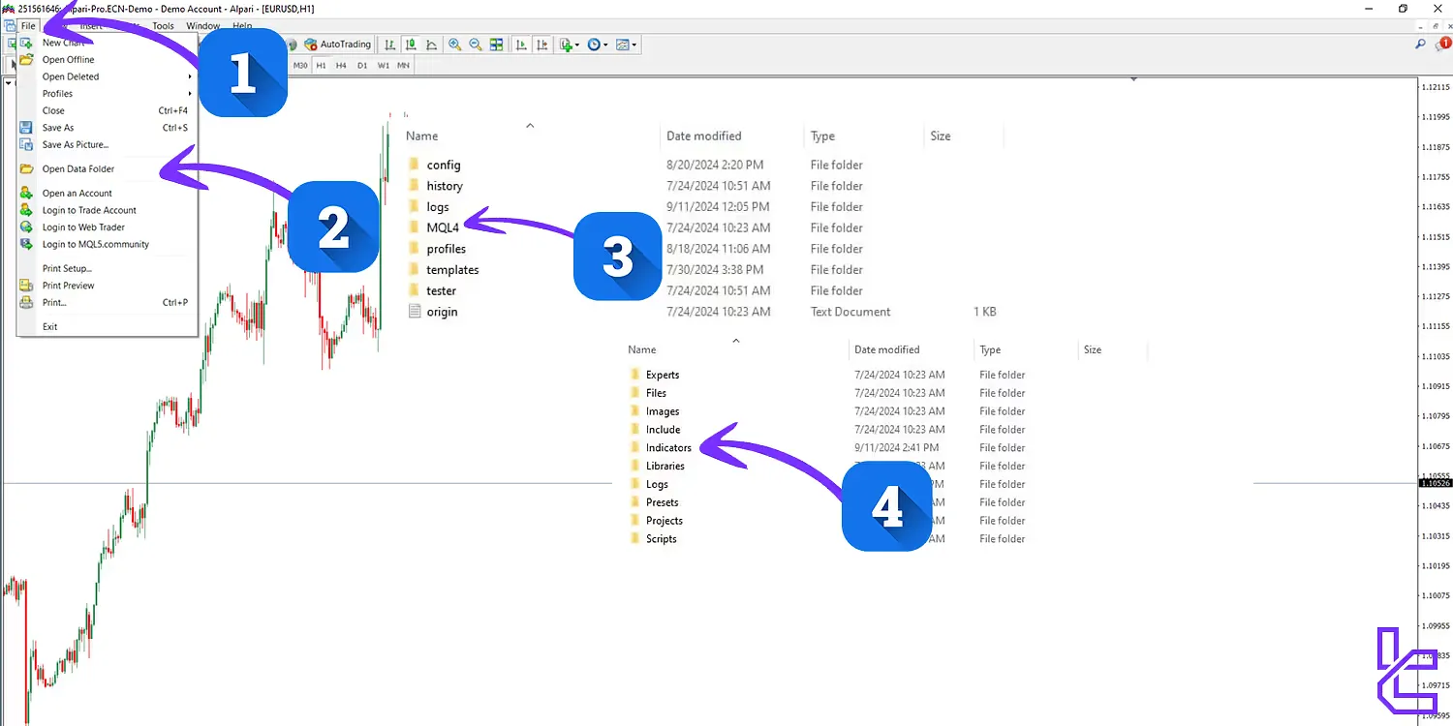Screen dimensions: 1453x726
Task: Toggle the chart auto scroll icon
Action: click(521, 45)
